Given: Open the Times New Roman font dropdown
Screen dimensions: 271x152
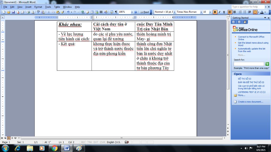Looking at the screenshot, I should point(201,12).
